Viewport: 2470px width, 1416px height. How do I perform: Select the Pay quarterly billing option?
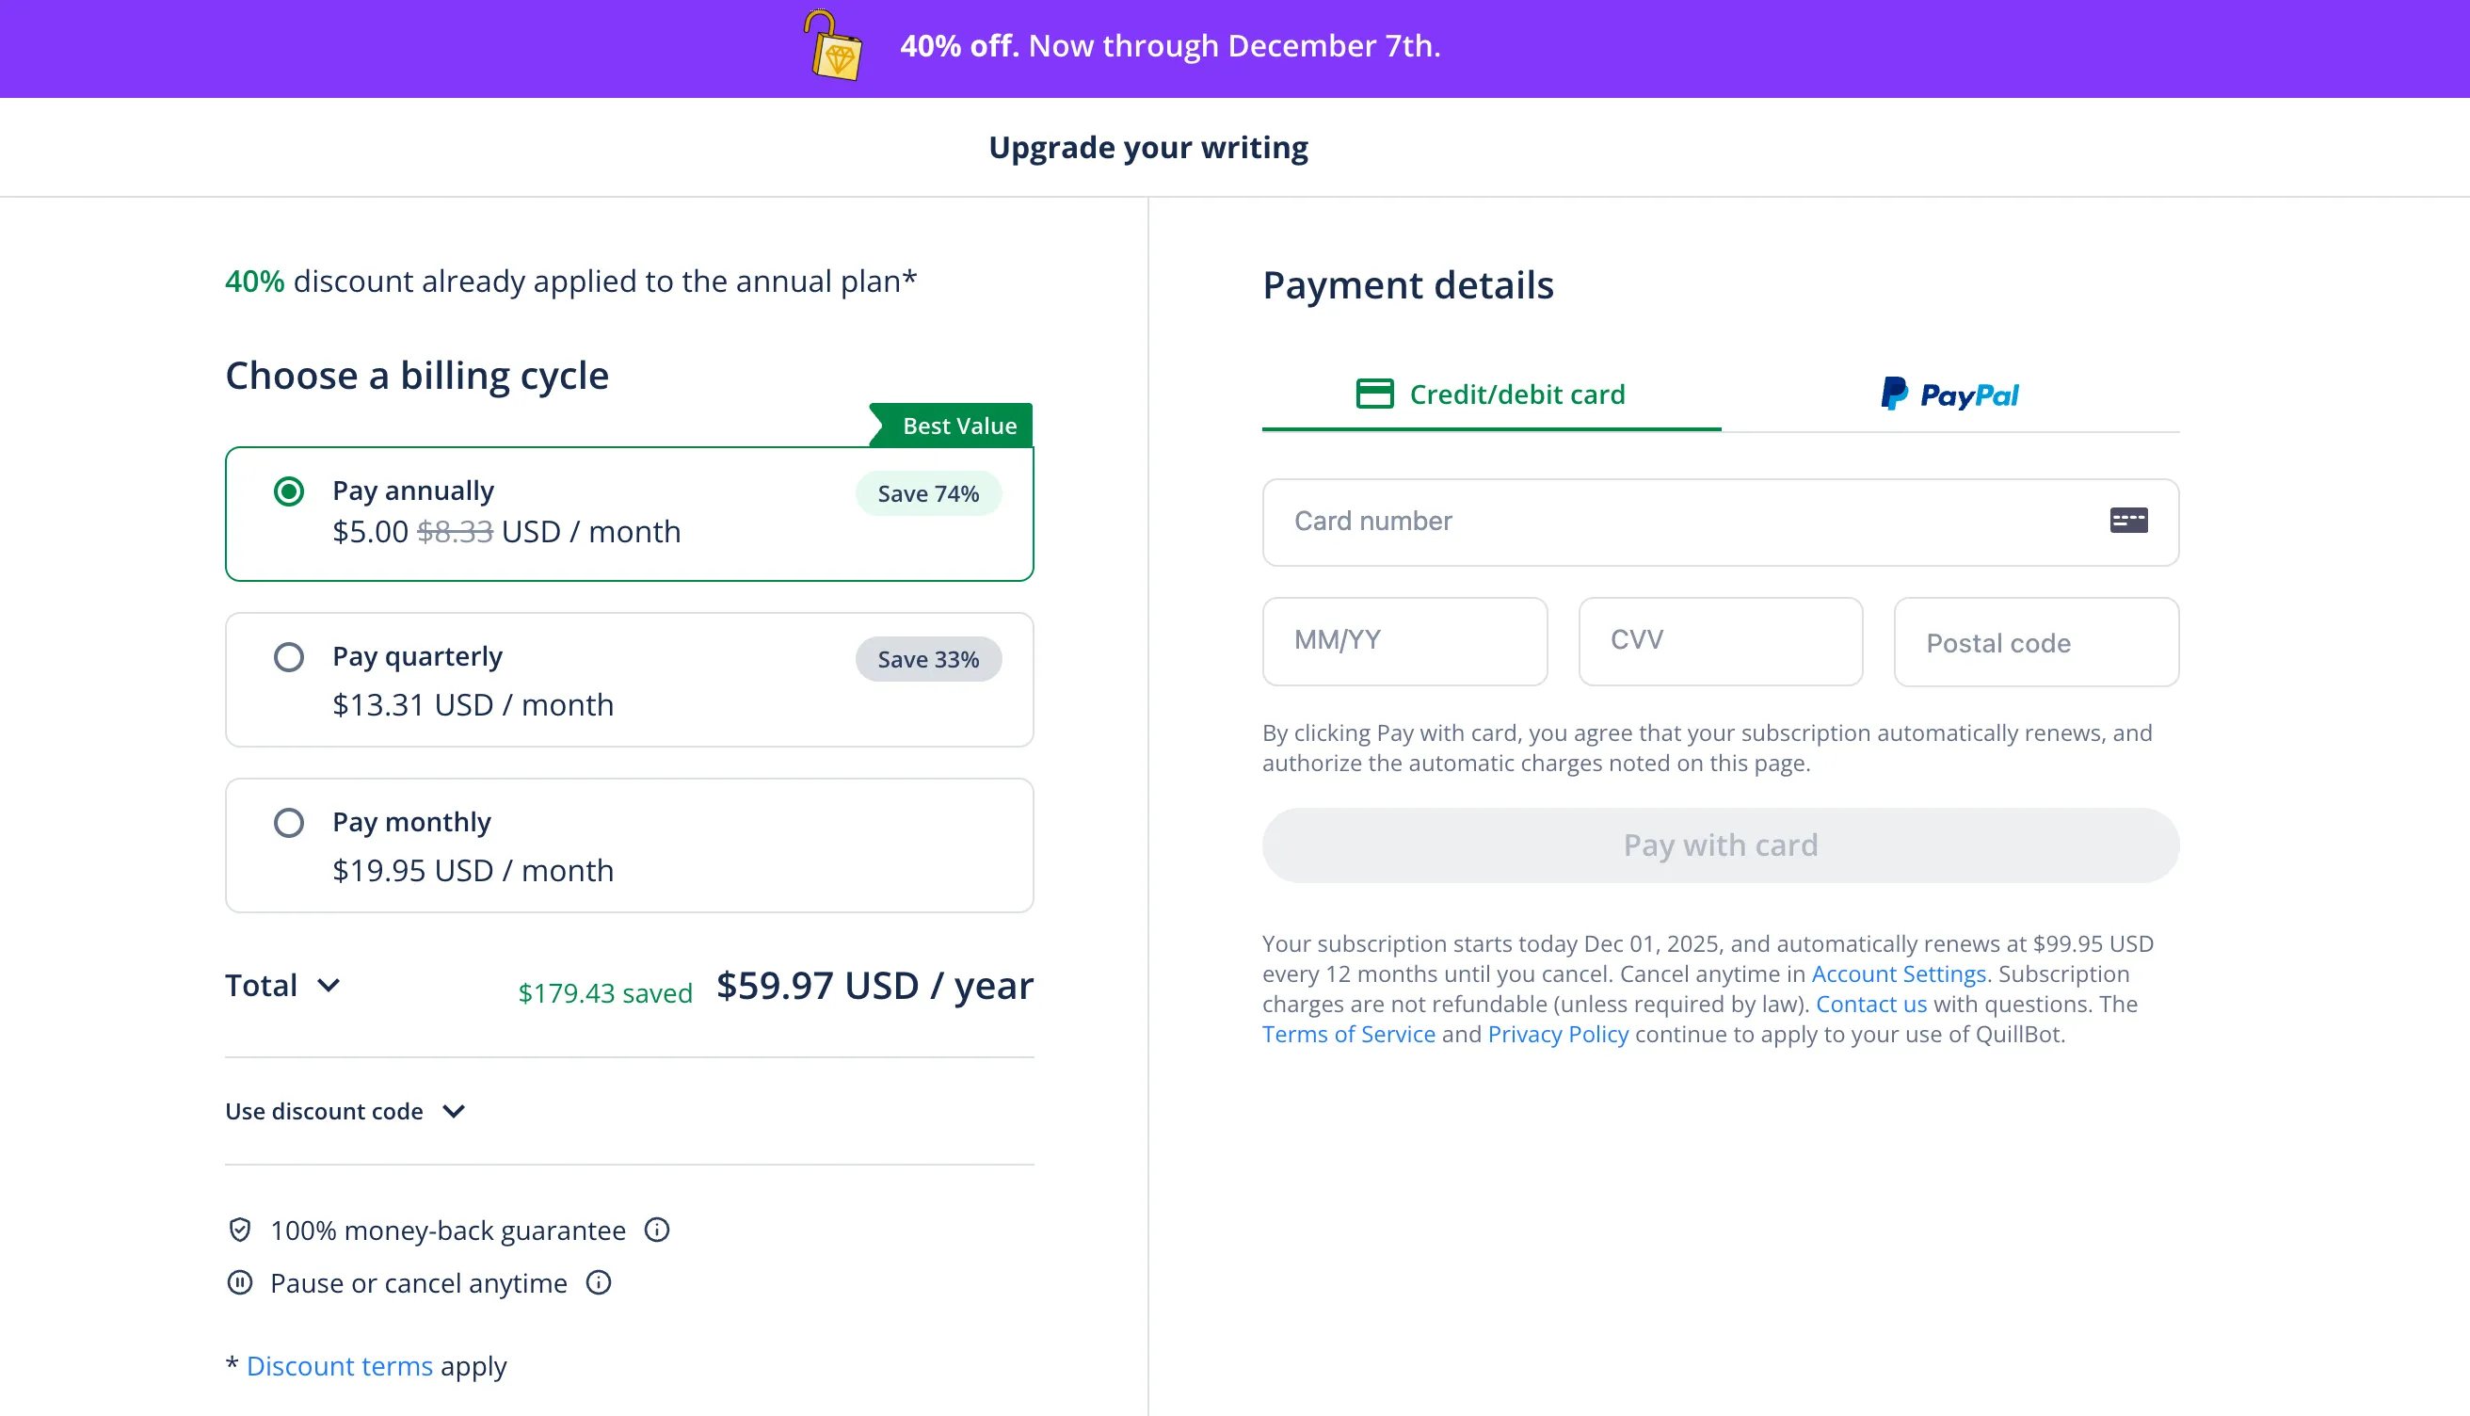289,657
